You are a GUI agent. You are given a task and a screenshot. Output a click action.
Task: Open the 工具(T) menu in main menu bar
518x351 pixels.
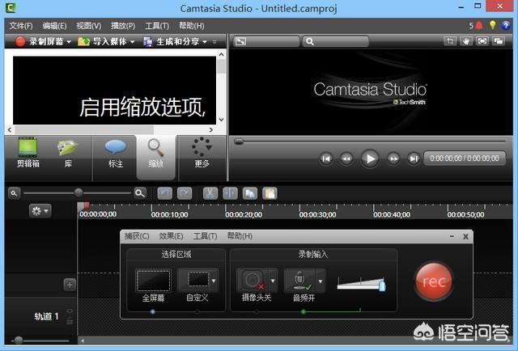(157, 26)
